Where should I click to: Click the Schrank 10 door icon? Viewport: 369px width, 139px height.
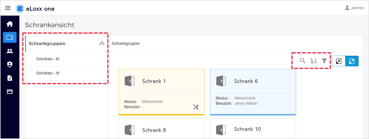click(x=221, y=130)
